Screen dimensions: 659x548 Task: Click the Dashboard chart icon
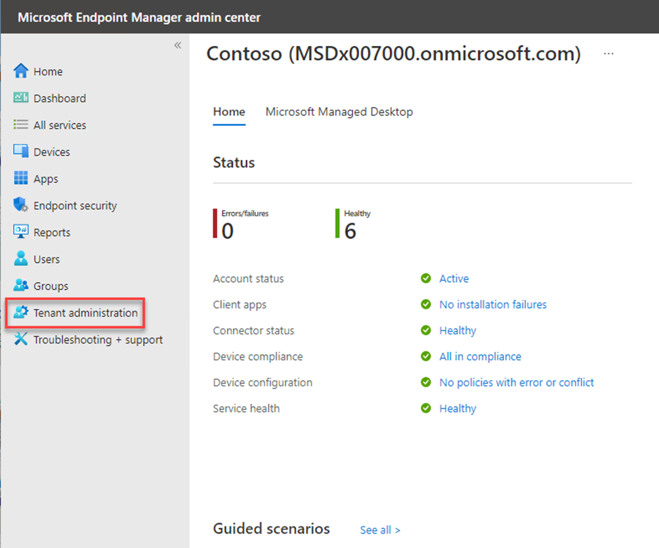coord(20,98)
